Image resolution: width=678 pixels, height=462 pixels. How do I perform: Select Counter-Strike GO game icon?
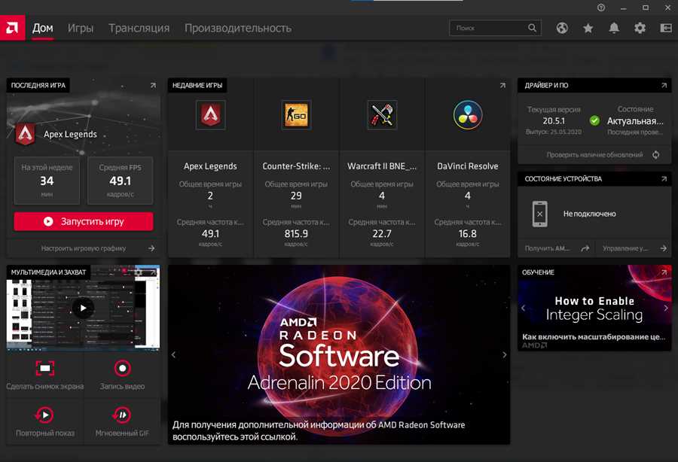[x=296, y=115]
